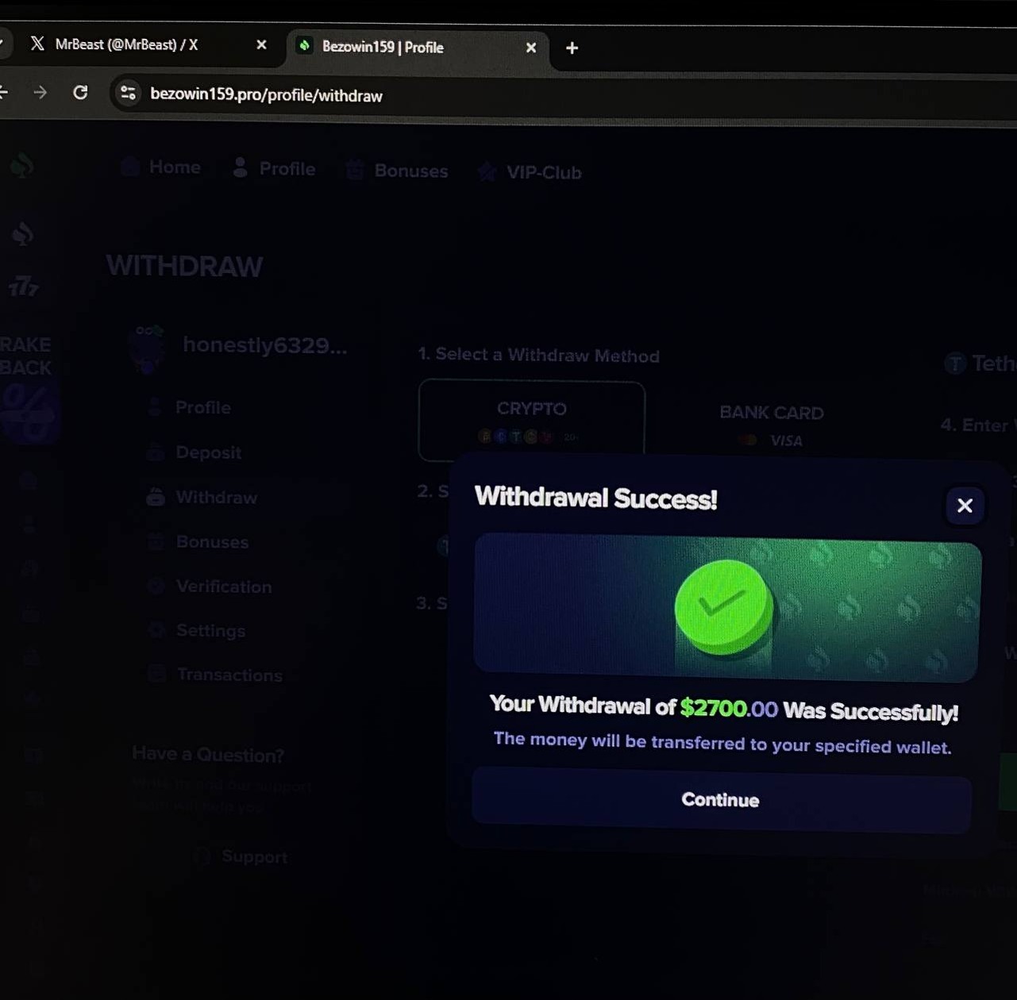
Task: Open Verification in the profile sidebar
Action: 223,587
